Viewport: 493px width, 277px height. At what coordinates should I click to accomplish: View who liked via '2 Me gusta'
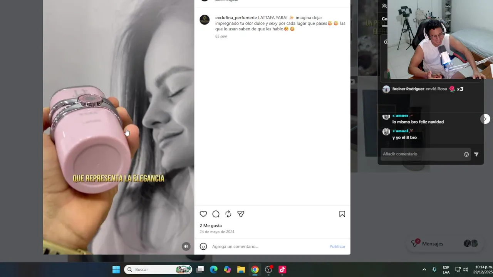coord(211,225)
